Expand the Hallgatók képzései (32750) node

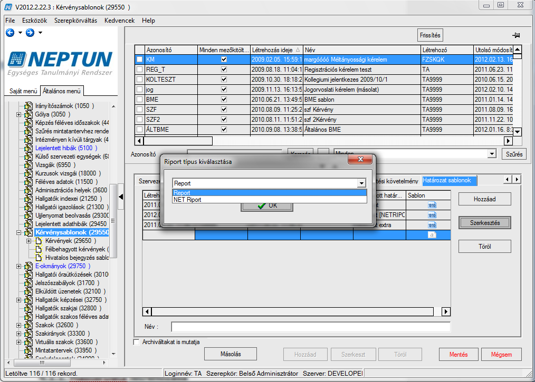click(19, 300)
